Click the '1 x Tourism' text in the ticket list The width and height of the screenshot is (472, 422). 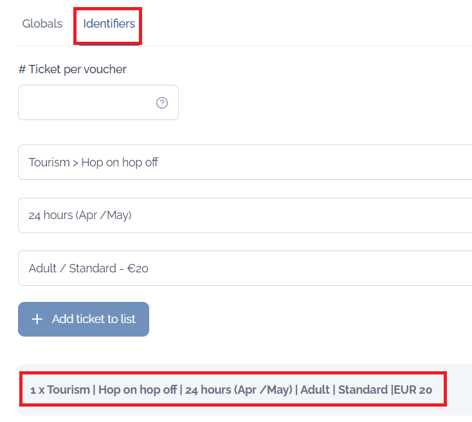[x=60, y=390]
